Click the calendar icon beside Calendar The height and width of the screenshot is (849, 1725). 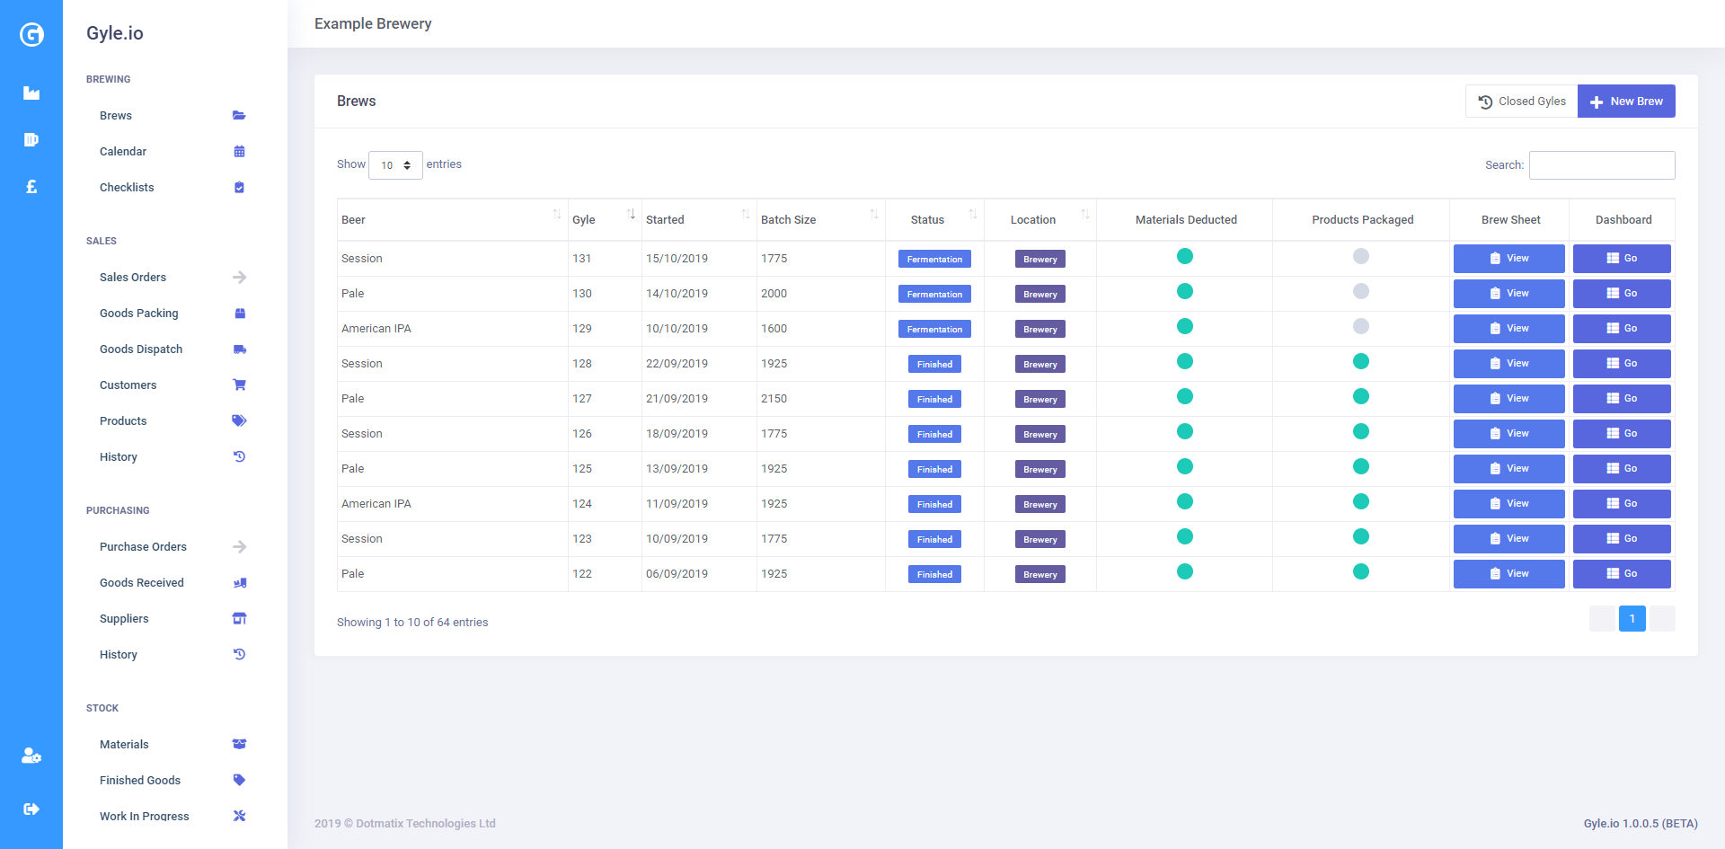[x=239, y=152]
